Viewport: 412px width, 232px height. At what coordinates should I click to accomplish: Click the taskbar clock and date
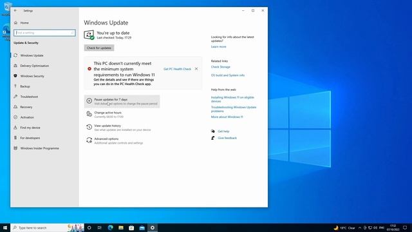pos(393,227)
